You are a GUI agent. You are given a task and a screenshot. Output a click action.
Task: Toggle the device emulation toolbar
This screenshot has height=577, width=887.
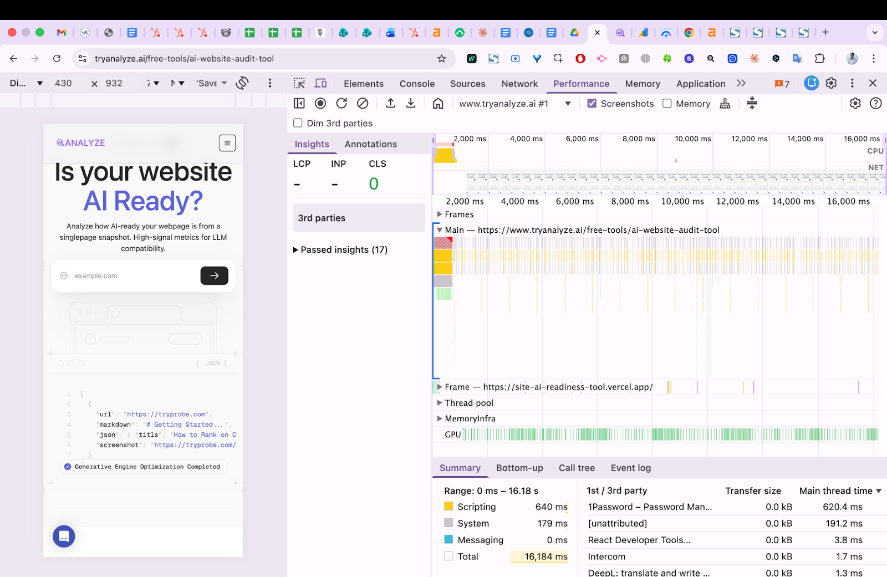(x=320, y=83)
